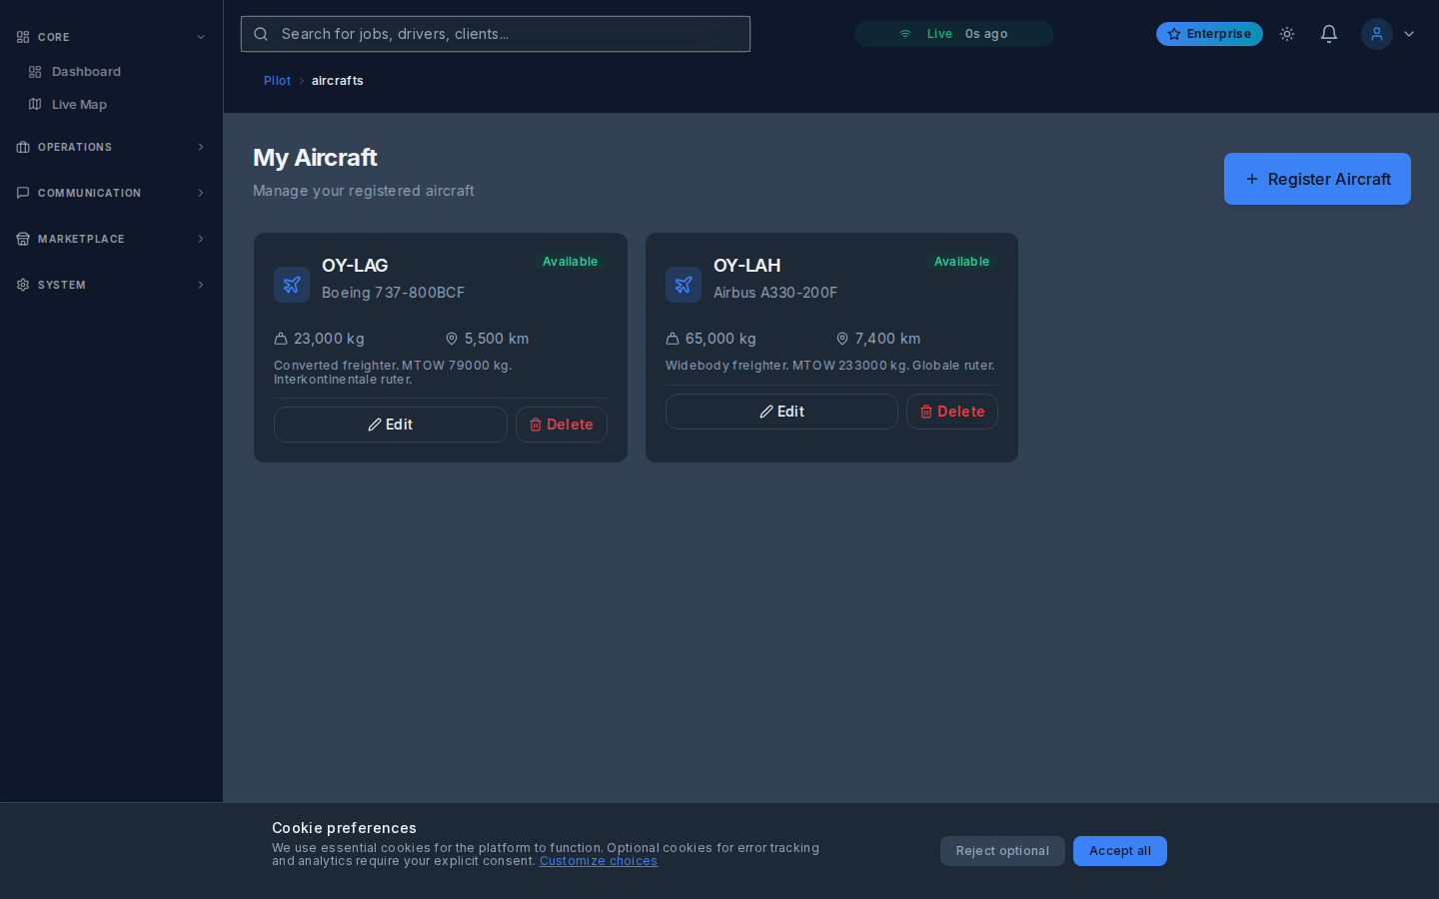Click the user avatar icon
1439x899 pixels.
click(x=1377, y=33)
